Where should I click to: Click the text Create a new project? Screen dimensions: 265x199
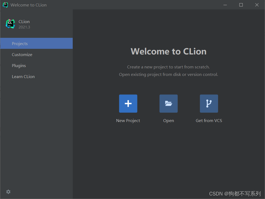coord(147,67)
